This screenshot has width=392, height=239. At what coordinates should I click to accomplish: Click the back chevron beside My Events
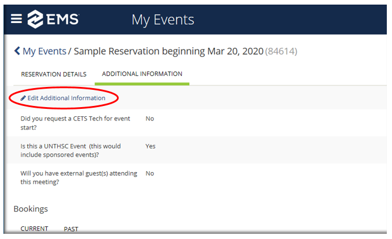click(17, 51)
